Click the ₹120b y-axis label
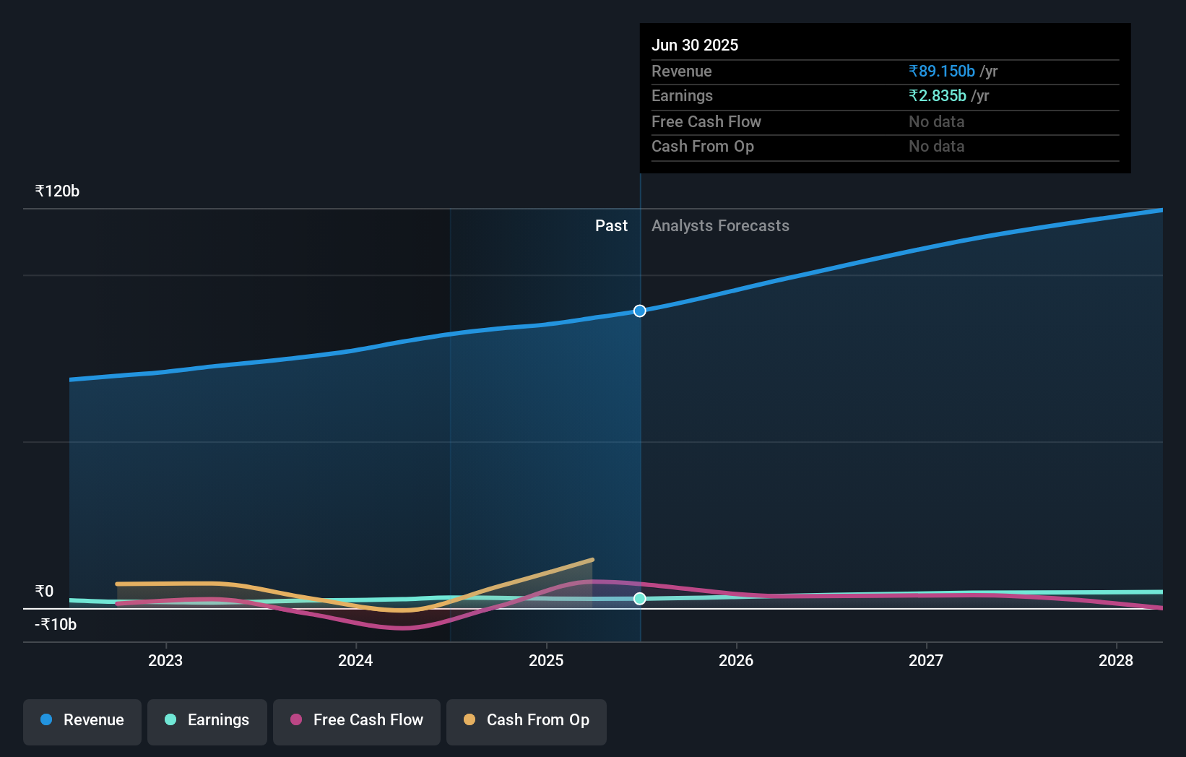Image resolution: width=1186 pixels, height=757 pixels. point(57,191)
